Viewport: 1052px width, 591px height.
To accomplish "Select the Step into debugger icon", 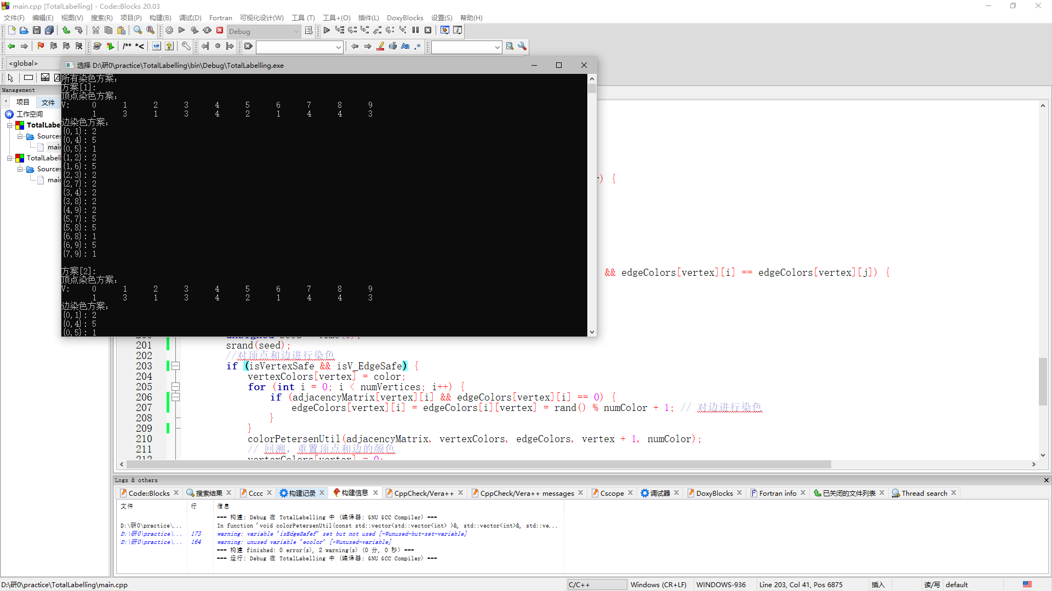I will (365, 30).
